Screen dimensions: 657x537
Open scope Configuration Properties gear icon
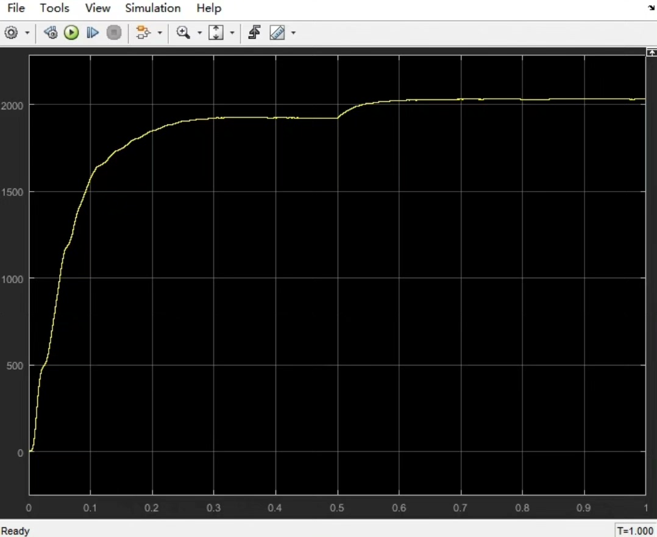(x=12, y=33)
